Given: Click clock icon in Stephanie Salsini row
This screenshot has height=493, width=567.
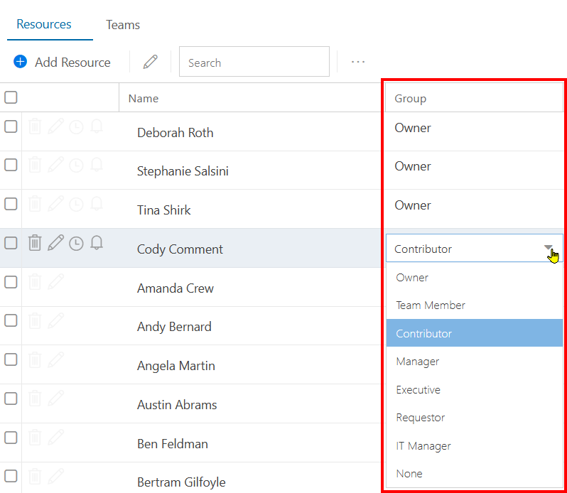Looking at the screenshot, I should point(76,166).
